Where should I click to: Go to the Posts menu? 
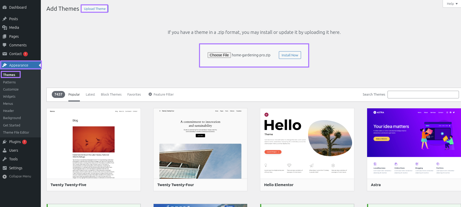[20, 19]
